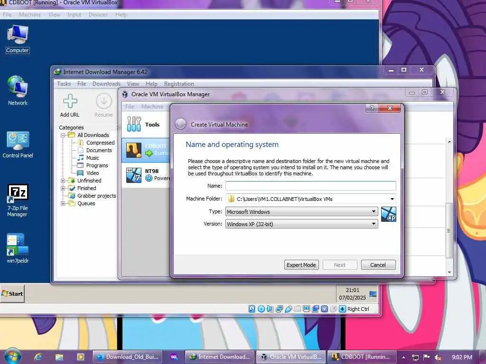Open the Downloads menu in IDM

106,83
